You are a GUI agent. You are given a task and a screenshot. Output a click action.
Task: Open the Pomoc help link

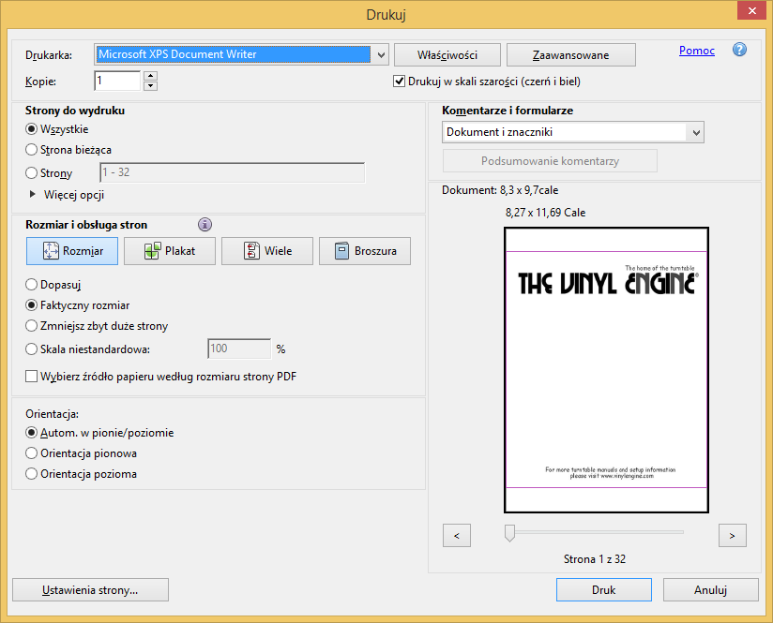[x=696, y=51]
